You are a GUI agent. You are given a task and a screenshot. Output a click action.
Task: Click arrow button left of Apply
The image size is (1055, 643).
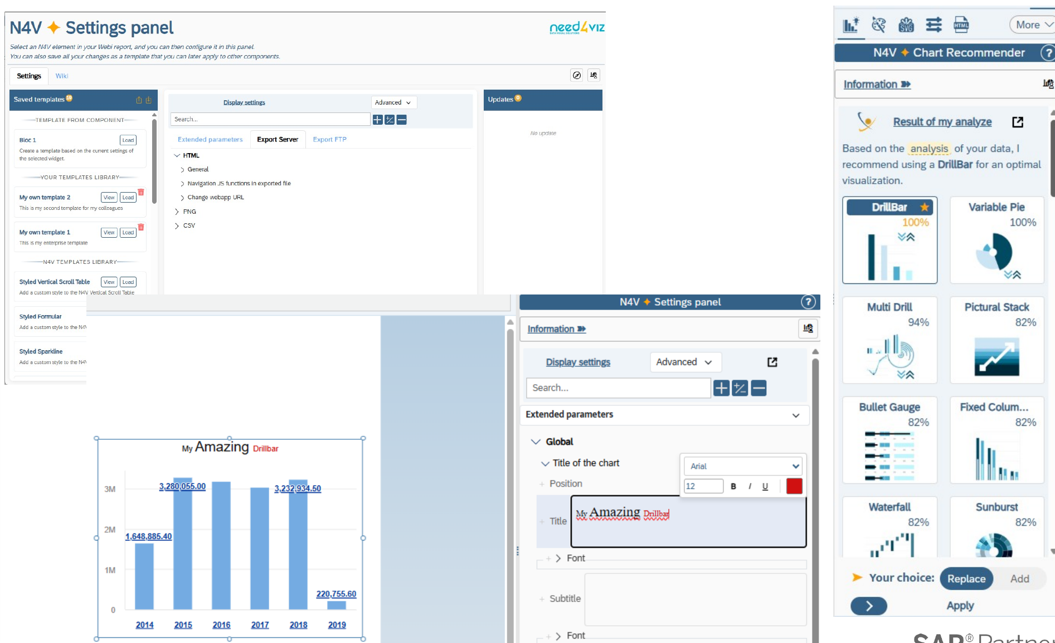coord(869,606)
